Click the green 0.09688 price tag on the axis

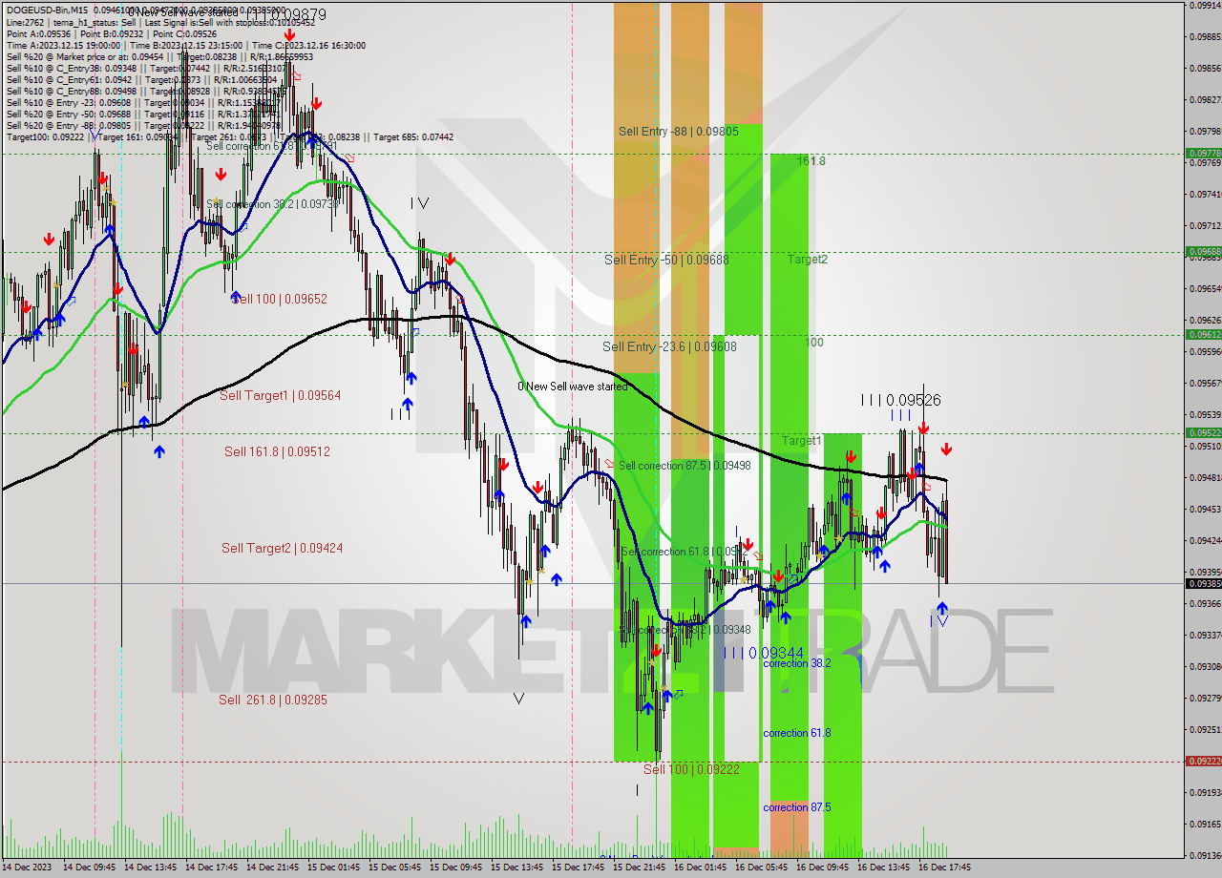tap(1204, 252)
